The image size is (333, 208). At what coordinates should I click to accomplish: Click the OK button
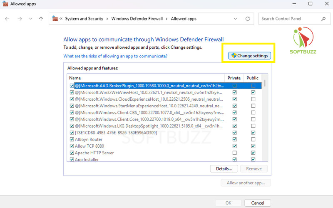coord(228,203)
